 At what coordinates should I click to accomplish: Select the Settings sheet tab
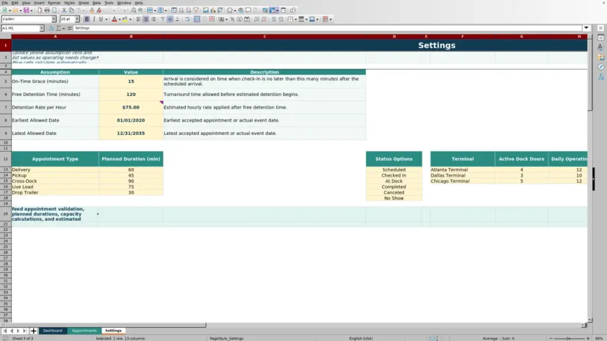(113, 330)
